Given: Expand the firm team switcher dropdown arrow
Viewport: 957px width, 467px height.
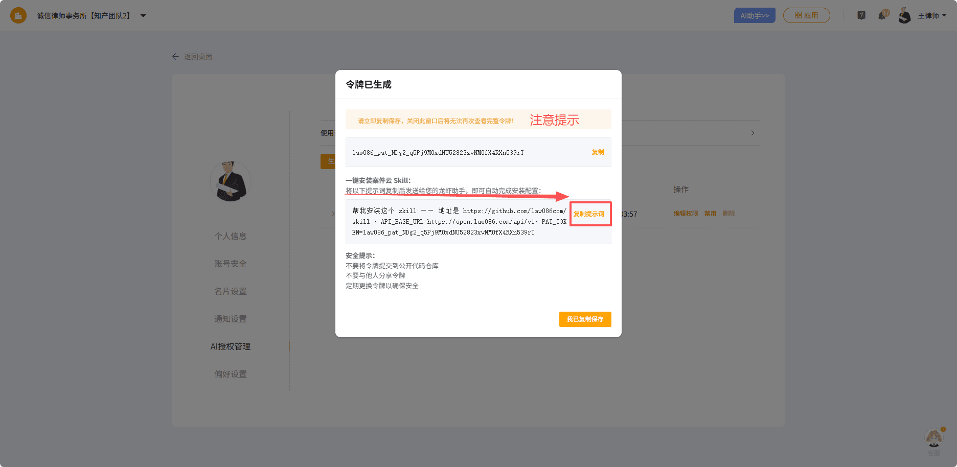Looking at the screenshot, I should pyautogui.click(x=143, y=16).
